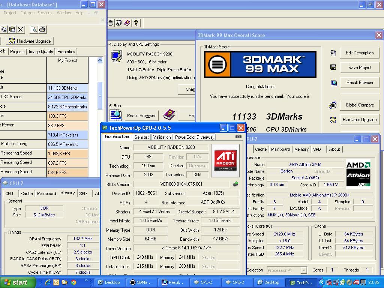Click the BIOS save chip icon in GPU-Z
Screen dimensions: 384x288
[235, 184]
